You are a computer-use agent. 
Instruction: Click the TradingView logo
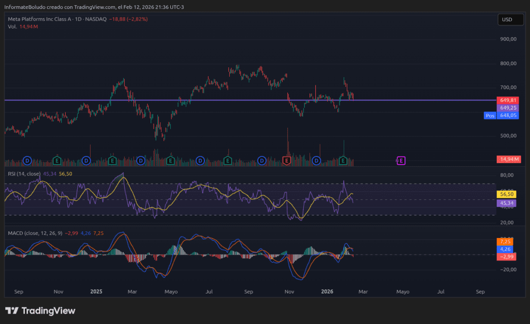coord(40,311)
